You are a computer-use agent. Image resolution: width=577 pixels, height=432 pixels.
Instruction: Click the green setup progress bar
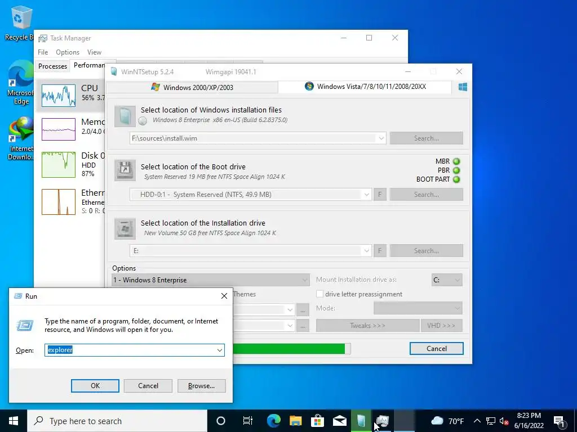[x=292, y=349]
